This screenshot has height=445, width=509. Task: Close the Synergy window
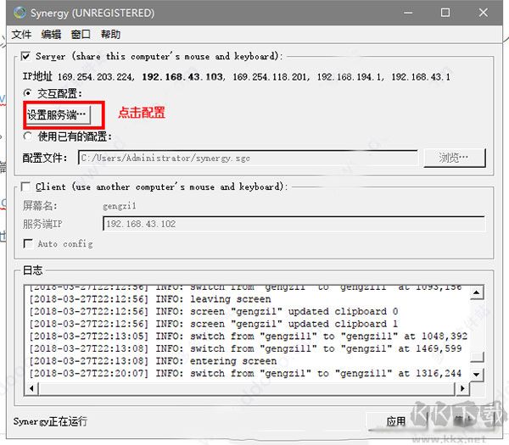point(484,13)
